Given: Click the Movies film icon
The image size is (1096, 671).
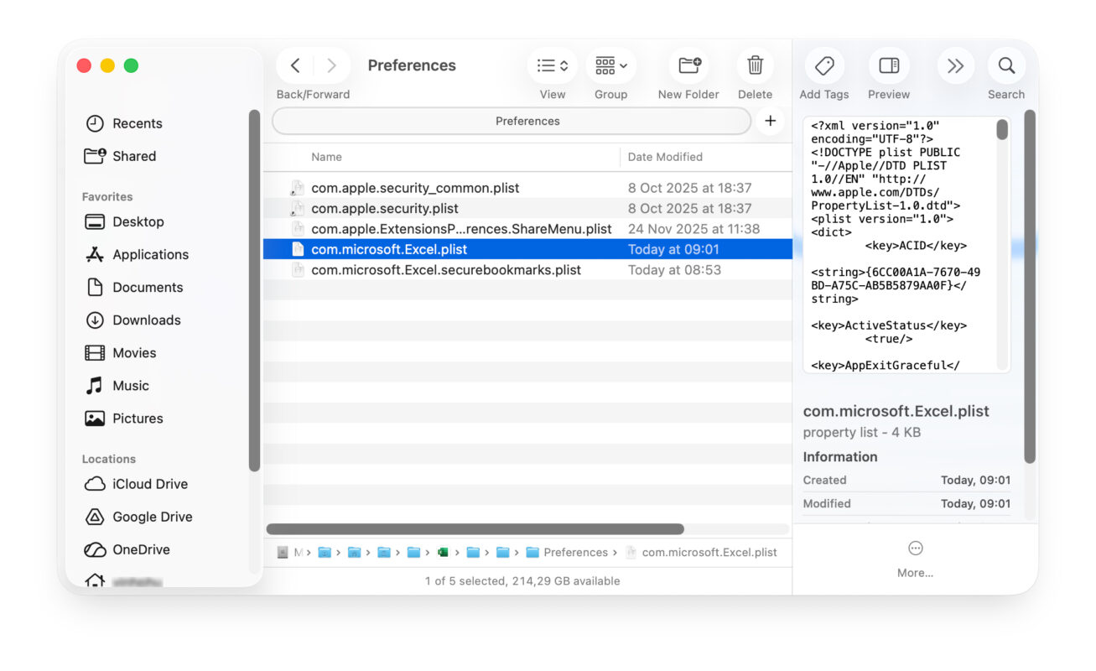Looking at the screenshot, I should click(95, 352).
